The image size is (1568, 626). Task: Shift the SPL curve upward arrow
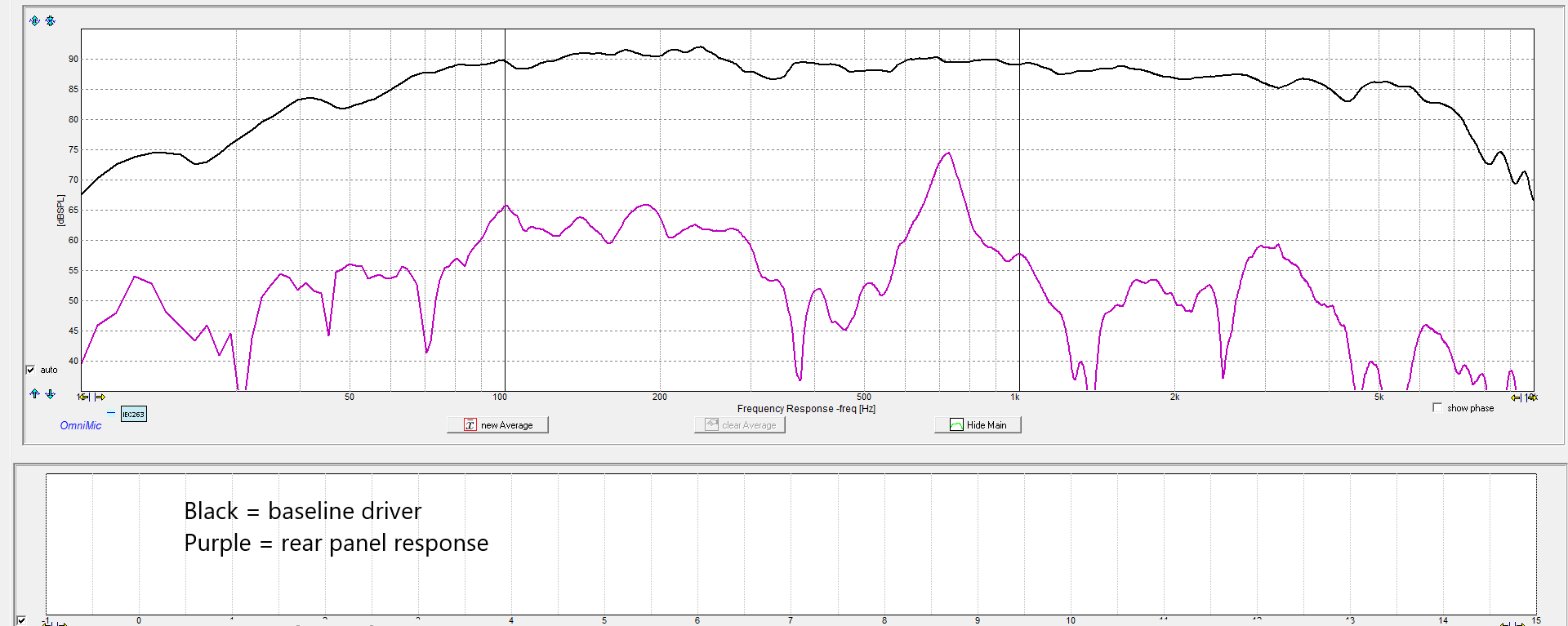(34, 393)
